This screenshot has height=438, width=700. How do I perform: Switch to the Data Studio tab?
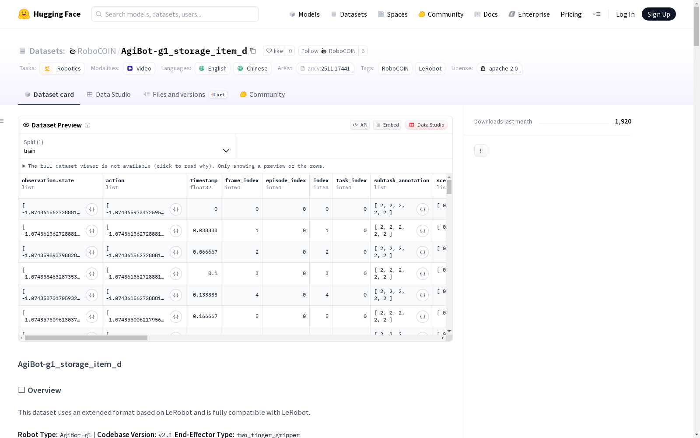tap(108, 95)
